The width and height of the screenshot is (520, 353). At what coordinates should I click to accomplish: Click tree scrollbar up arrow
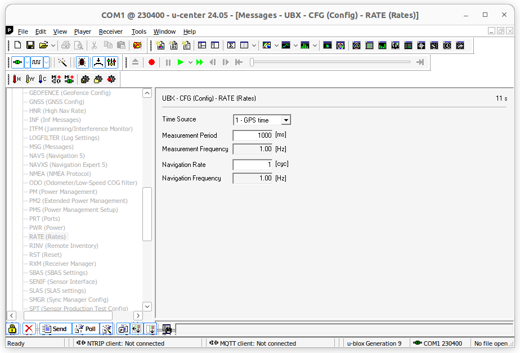[x=147, y=93]
